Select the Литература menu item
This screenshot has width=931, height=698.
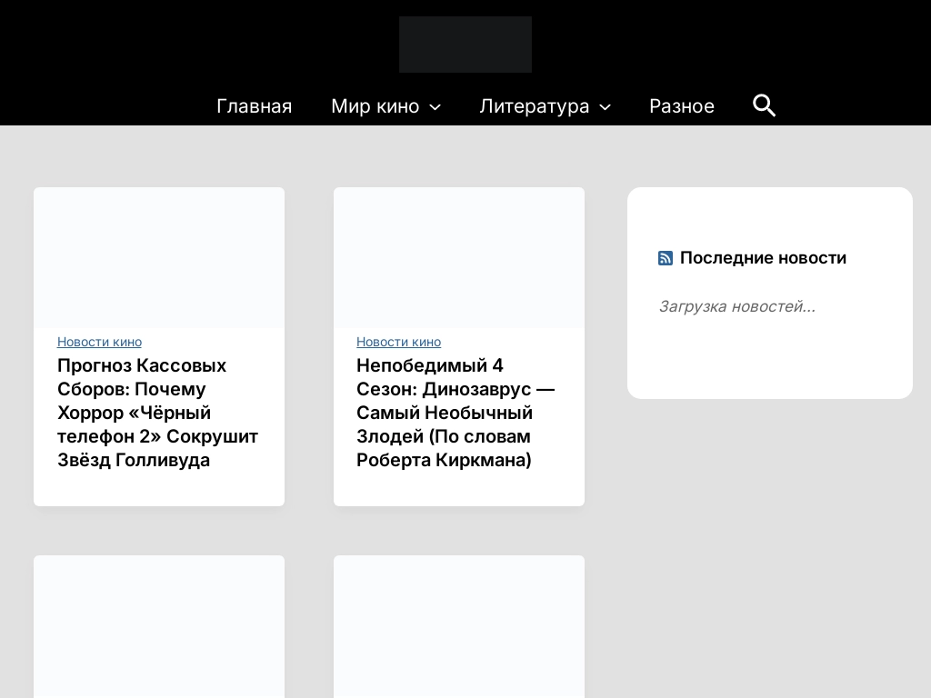click(534, 106)
